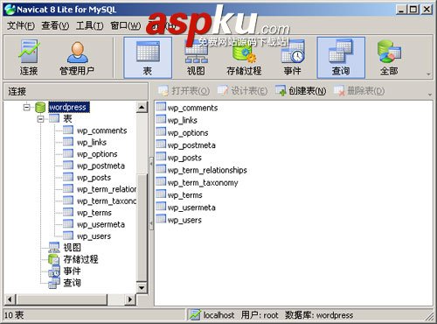Click 创建表(N) create table button

301,91
